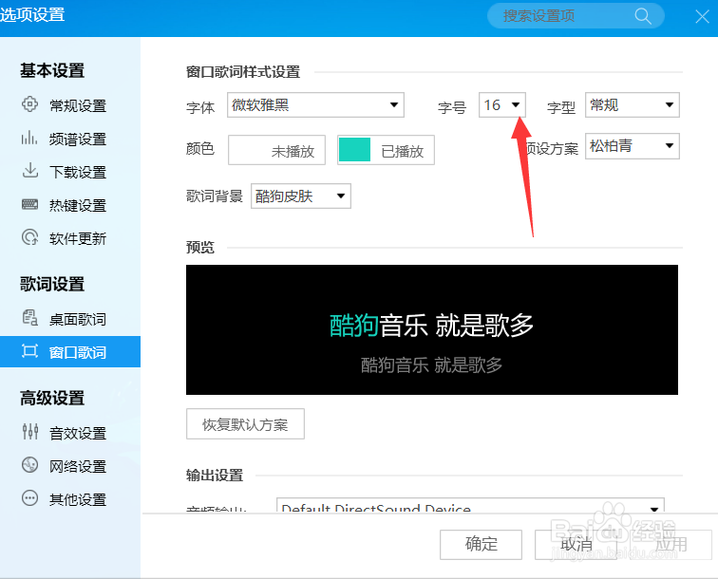Click the 歌词设置 section heading
The image size is (718, 579).
[52, 284]
